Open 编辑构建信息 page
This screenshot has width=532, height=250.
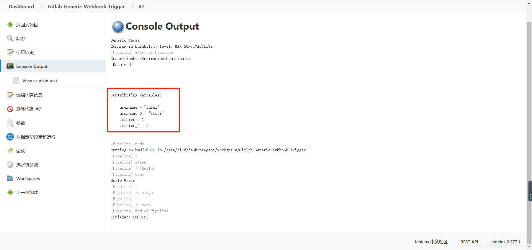click(x=29, y=95)
